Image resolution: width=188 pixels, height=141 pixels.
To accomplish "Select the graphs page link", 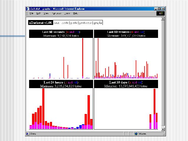I will (98, 23).
